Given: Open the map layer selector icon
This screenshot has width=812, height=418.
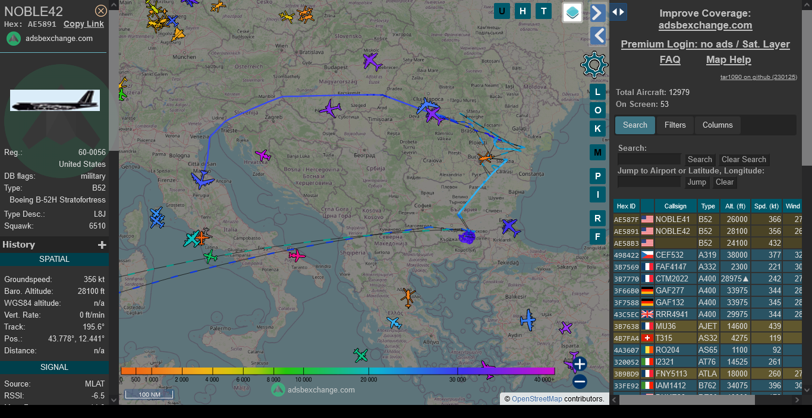Looking at the screenshot, I should 572,12.
